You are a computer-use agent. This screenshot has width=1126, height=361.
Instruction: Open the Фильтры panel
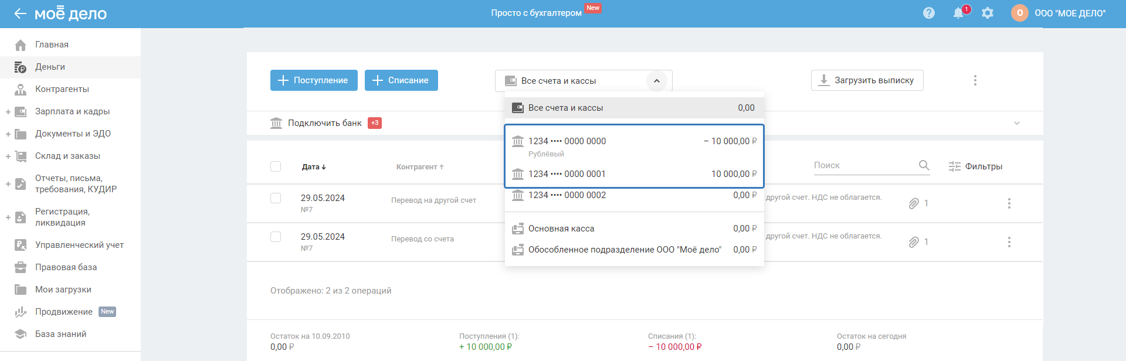(976, 166)
